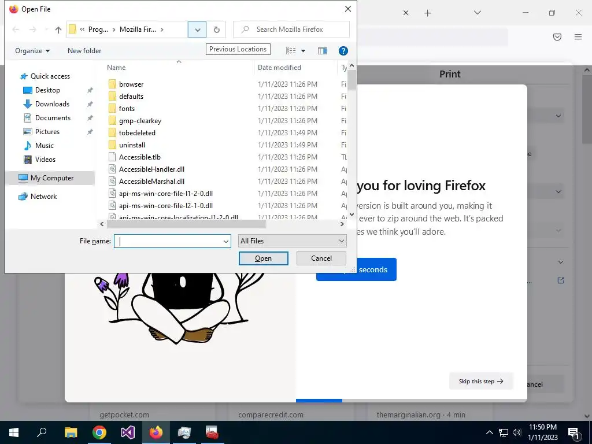Select api-ms-win-core-file-l2-1-0.dll
592x444 pixels.
[166, 205]
